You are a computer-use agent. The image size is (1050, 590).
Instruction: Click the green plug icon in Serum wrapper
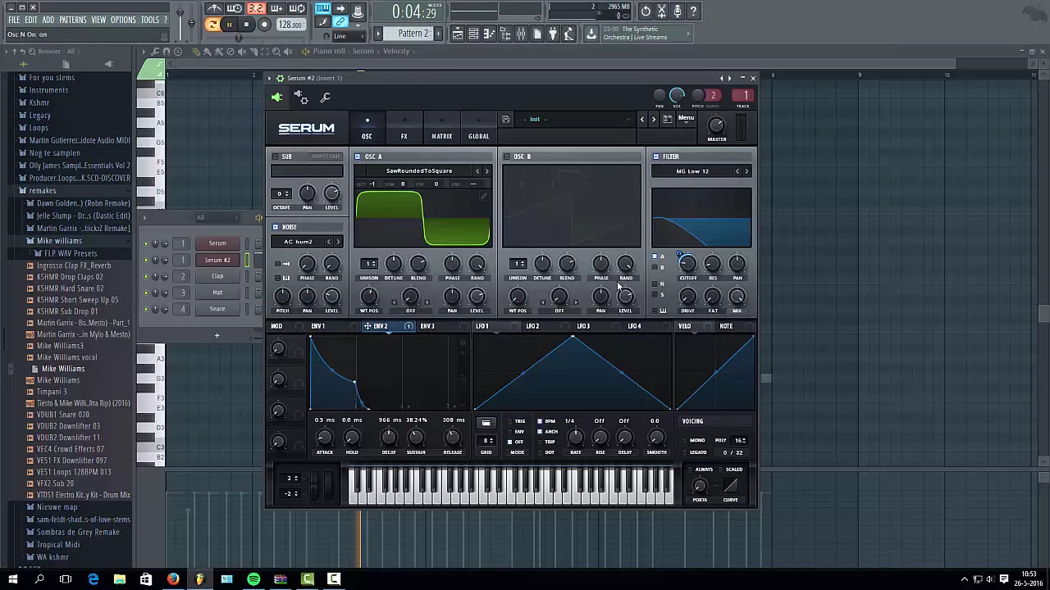(x=277, y=98)
